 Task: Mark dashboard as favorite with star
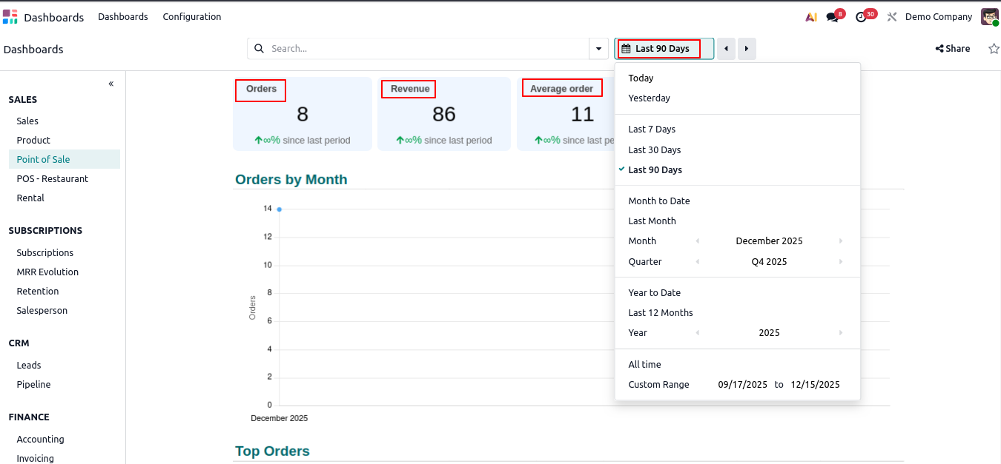click(994, 49)
